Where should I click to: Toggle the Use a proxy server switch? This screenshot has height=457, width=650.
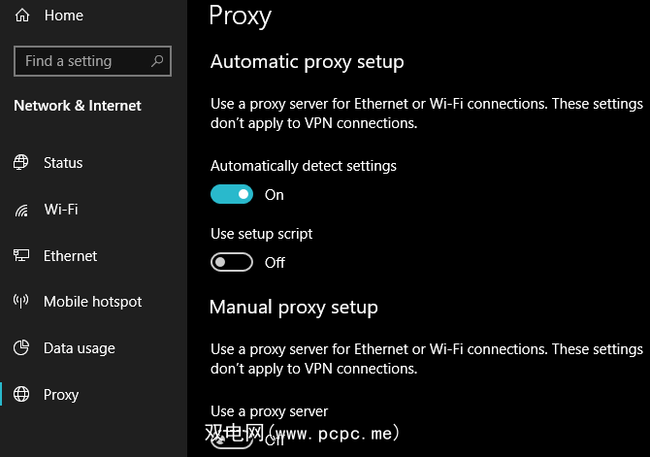pyautogui.click(x=232, y=441)
